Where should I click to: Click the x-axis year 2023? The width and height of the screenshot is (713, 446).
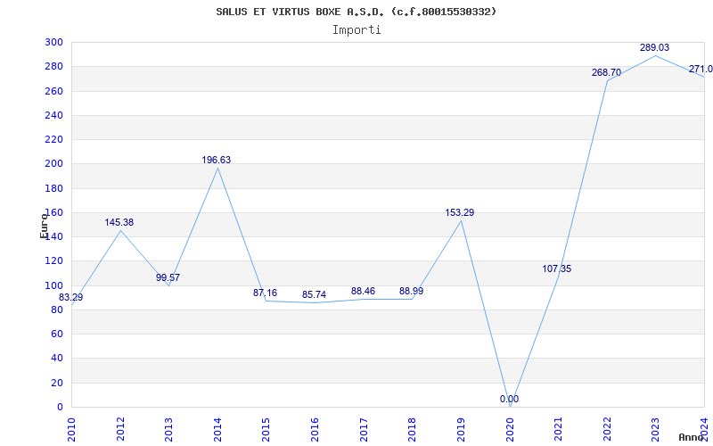pos(655,429)
